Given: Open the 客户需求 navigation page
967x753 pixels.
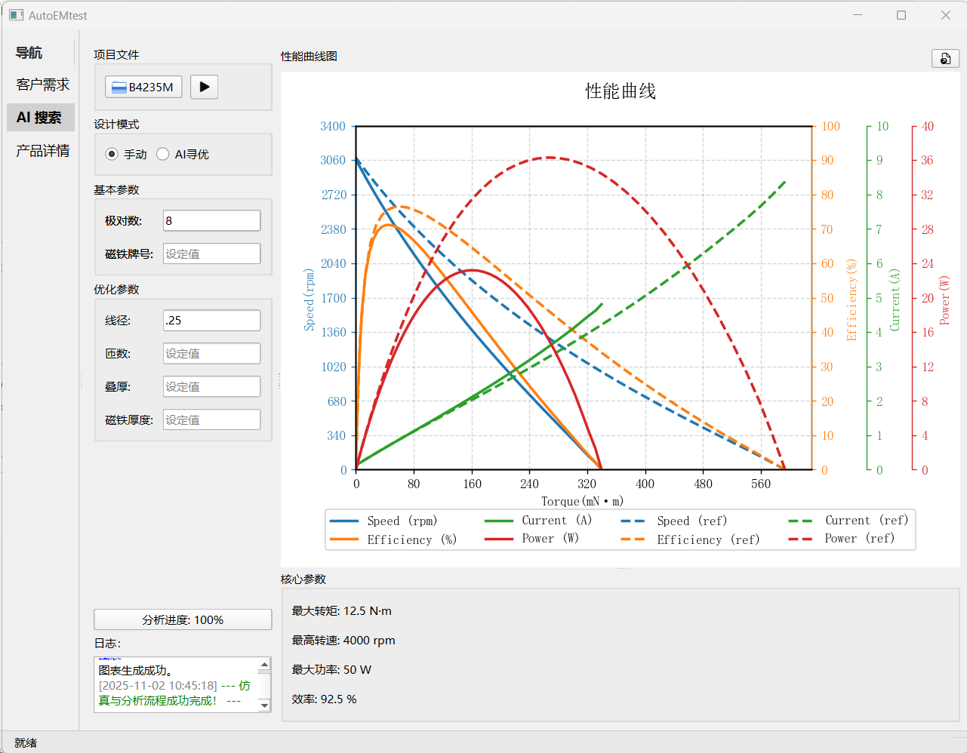Looking at the screenshot, I should pos(42,85).
